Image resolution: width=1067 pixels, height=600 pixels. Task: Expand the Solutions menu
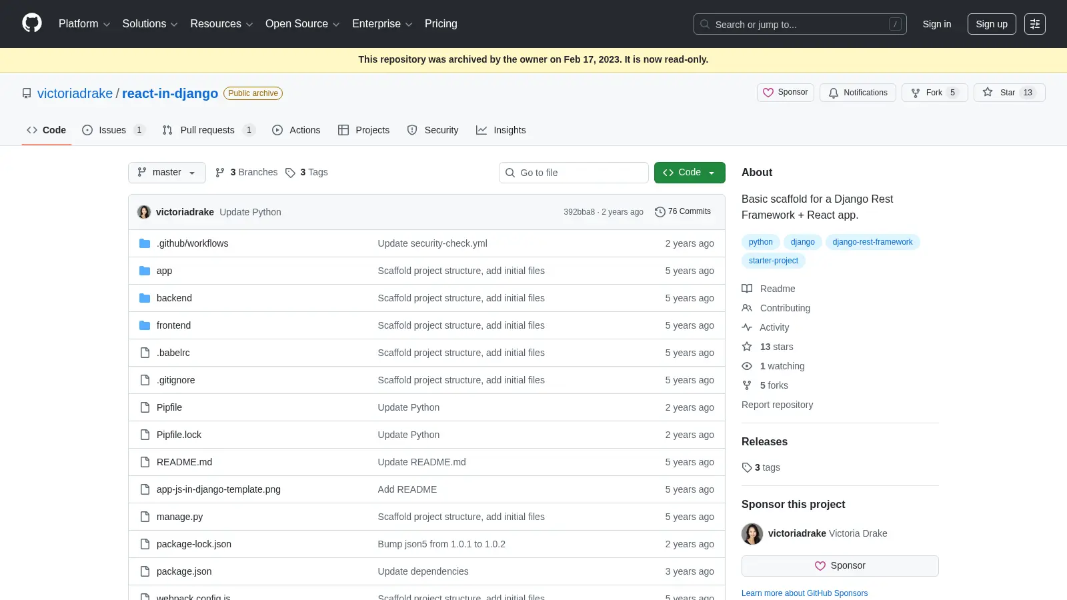coord(150,24)
